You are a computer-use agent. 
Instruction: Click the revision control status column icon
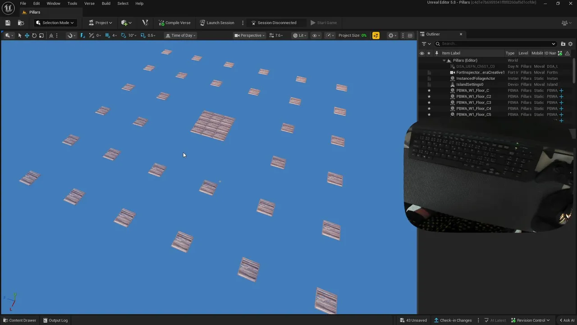(560, 53)
